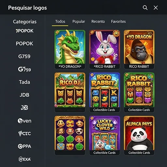
Task: Choose the JPOPOK category logo
Action: coord(24,31)
